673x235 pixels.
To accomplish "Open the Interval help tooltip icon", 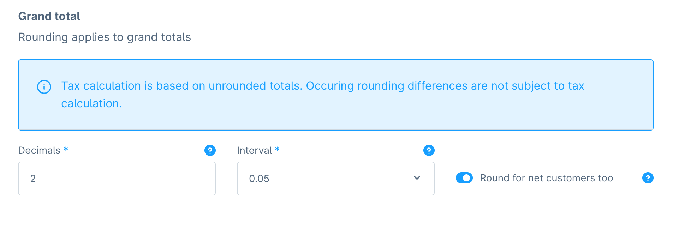I will tap(429, 150).
